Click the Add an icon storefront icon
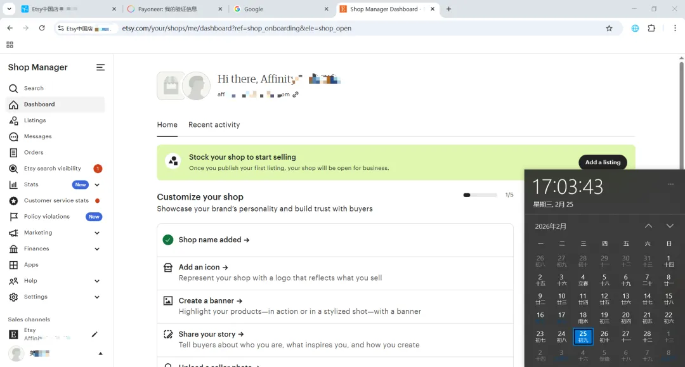 [x=167, y=267]
